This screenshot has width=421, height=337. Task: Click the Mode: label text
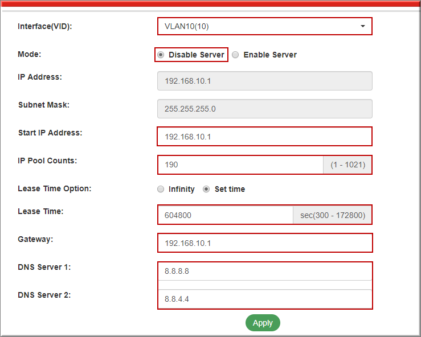tap(30, 54)
